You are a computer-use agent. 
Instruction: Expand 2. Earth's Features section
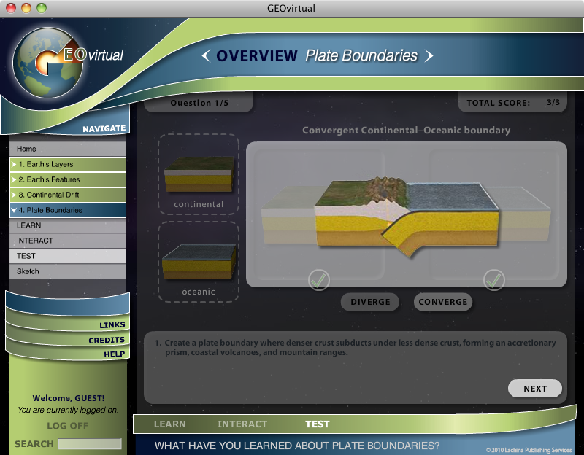tap(68, 179)
